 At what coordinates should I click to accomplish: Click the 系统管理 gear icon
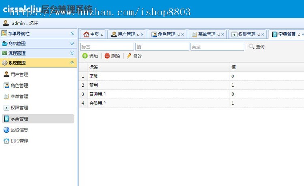tap(4, 63)
